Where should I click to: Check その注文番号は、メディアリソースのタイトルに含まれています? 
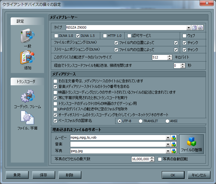point(55,81)
